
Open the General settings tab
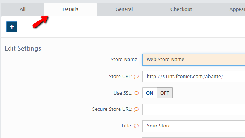(x=124, y=9)
